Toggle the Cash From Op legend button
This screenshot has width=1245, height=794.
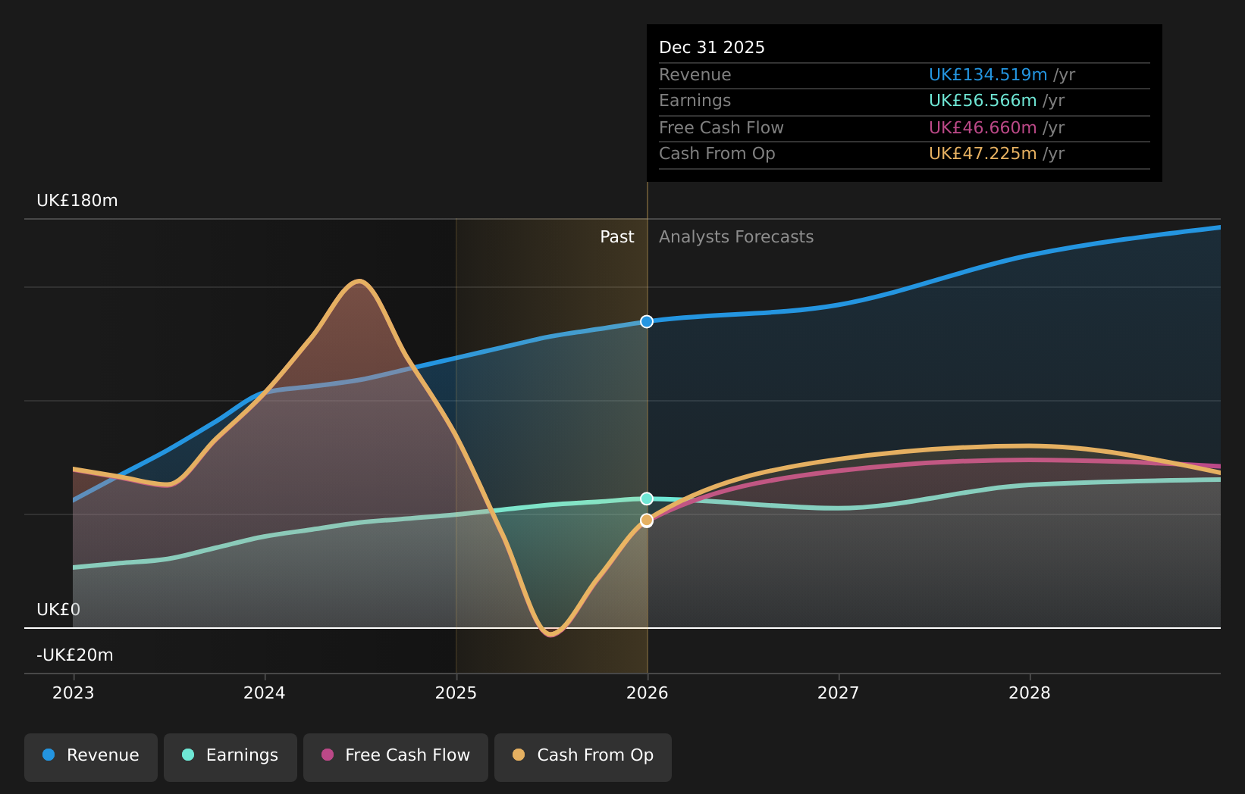pyautogui.click(x=583, y=757)
